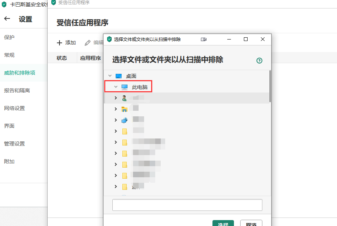Click the vertical scrollbar in the folder tree
Screen dimensions: 337x226
270,86
